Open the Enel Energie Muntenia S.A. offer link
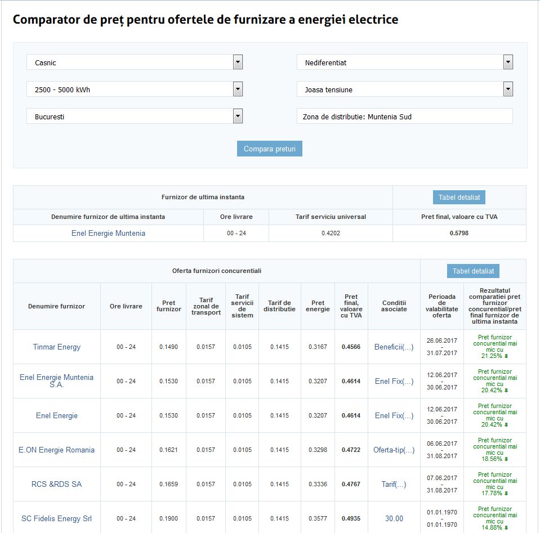 [x=56, y=381]
